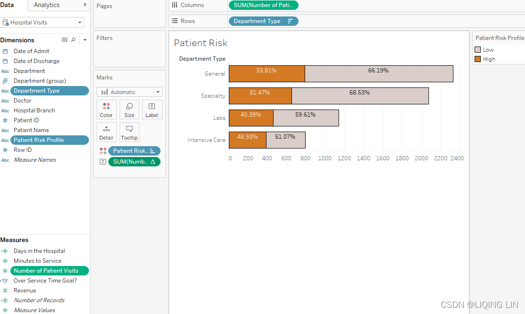Viewport: 525px width, 314px height.
Task: Click the delta icon on SUM(Numb.. marks pill
Action: [153, 162]
